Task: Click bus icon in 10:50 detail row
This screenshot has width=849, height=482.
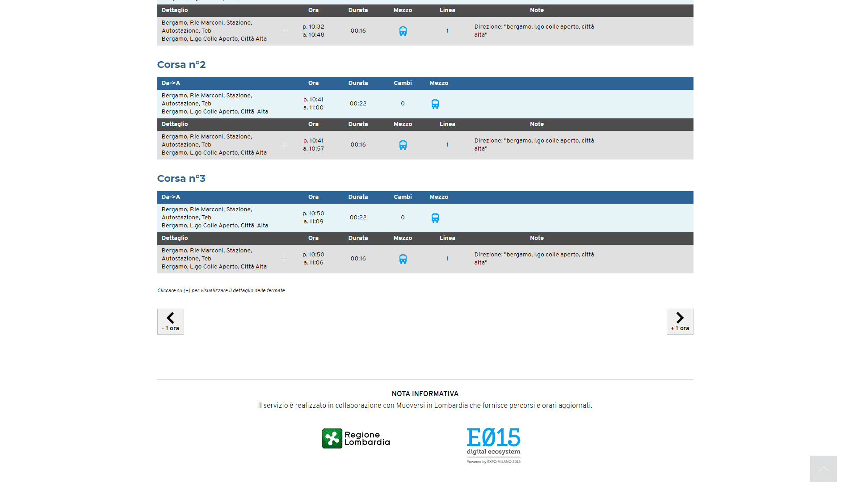Action: [403, 259]
